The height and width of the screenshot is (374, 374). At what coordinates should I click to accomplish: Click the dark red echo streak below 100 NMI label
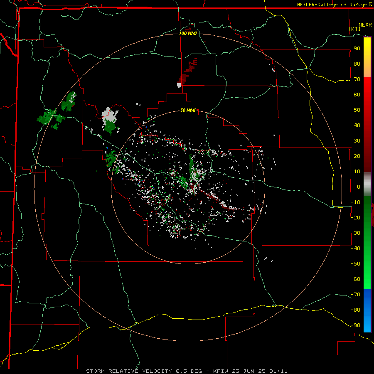(188, 71)
